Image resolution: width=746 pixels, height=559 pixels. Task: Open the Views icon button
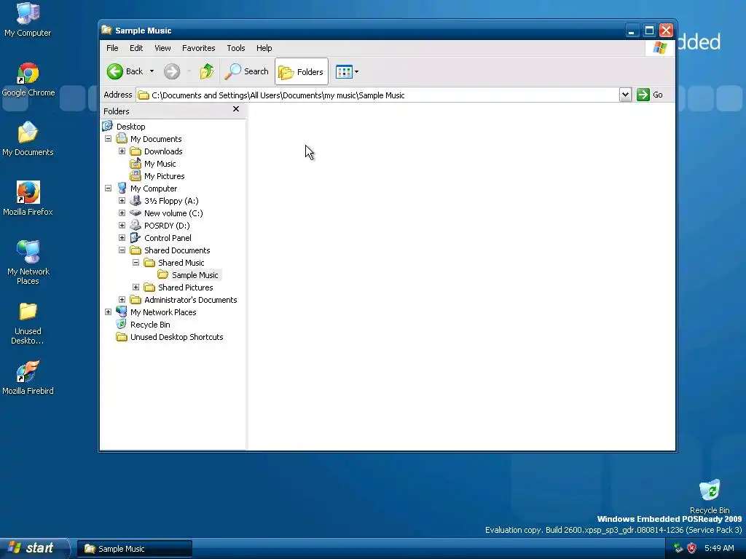click(344, 72)
